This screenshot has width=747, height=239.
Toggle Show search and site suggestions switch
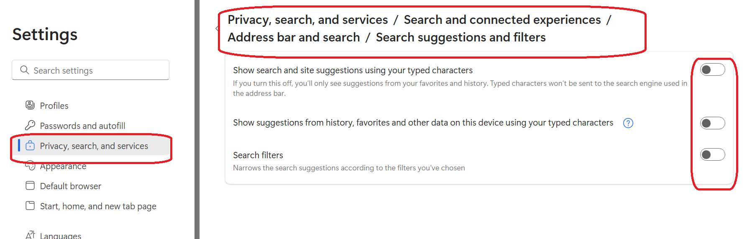(x=712, y=70)
